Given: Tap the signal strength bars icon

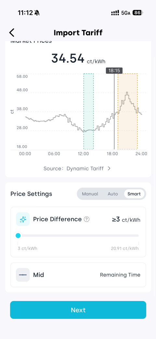Looking at the screenshot, I should tap(115, 13).
